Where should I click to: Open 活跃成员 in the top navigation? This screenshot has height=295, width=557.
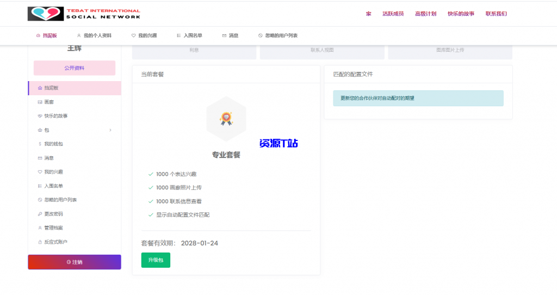click(x=393, y=14)
